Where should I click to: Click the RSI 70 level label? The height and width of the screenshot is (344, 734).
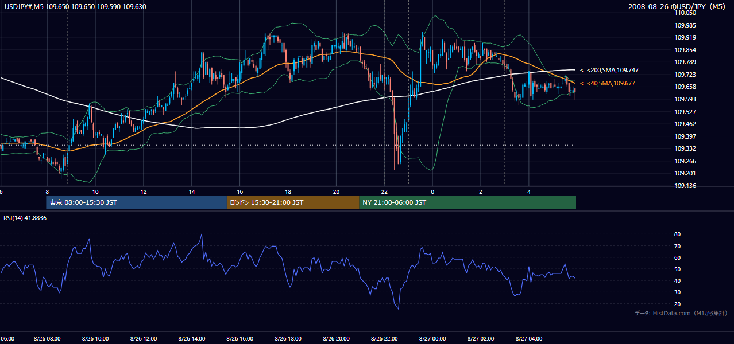(677, 246)
